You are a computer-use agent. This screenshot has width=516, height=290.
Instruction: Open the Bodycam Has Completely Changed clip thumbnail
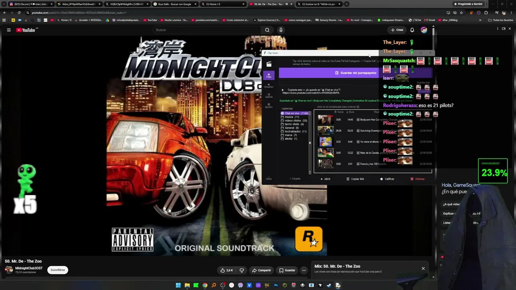(x=325, y=120)
